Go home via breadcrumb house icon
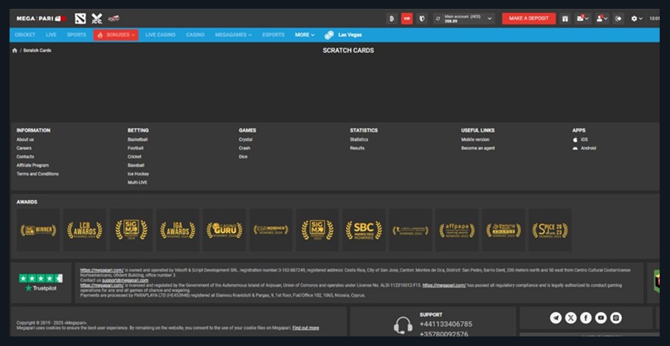The image size is (670, 346). pos(15,50)
